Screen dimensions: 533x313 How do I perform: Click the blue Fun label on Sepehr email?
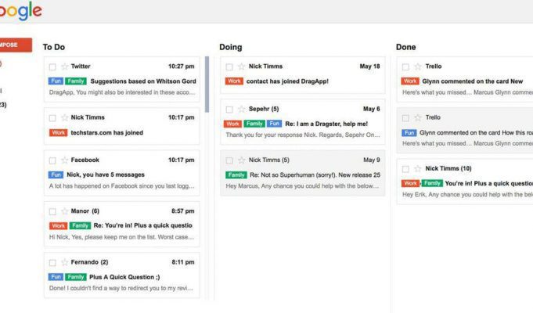click(x=274, y=124)
